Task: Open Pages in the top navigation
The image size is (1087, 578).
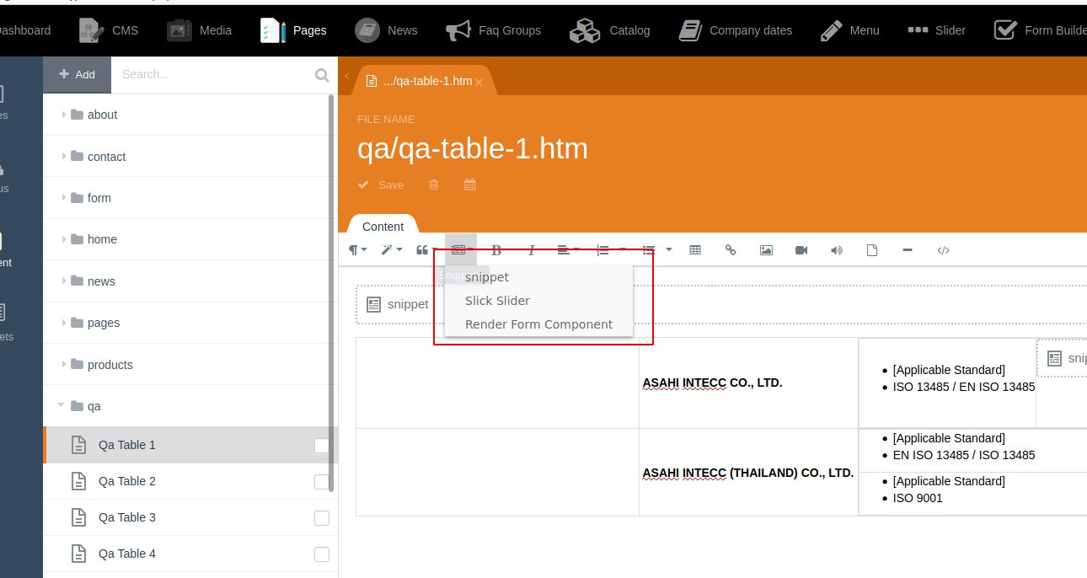Action: tap(293, 30)
